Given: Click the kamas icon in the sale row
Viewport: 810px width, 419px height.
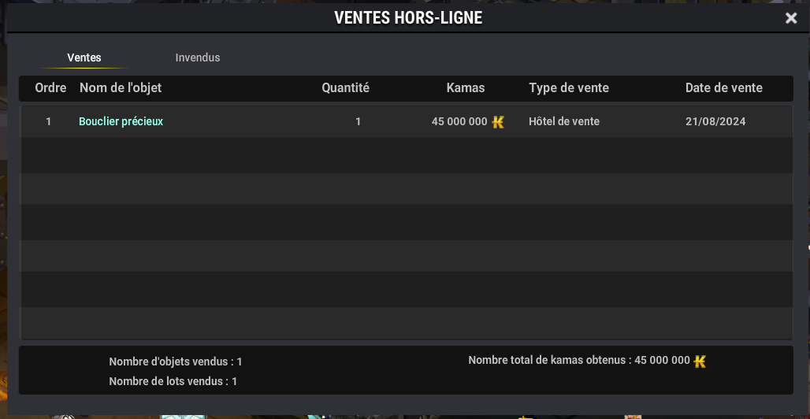Looking at the screenshot, I should pos(498,122).
